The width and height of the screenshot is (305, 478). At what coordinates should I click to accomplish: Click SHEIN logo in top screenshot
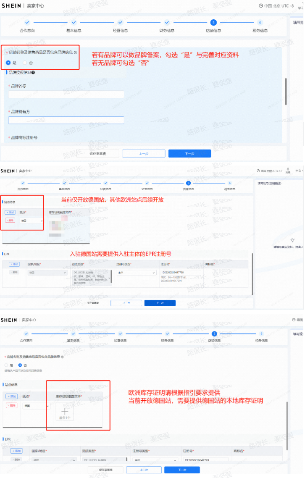(11, 6)
